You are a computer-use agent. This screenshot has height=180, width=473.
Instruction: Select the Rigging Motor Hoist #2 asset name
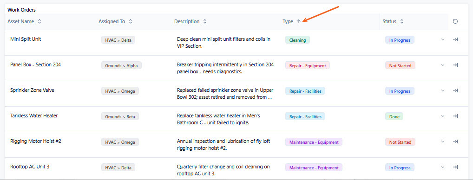(x=36, y=141)
